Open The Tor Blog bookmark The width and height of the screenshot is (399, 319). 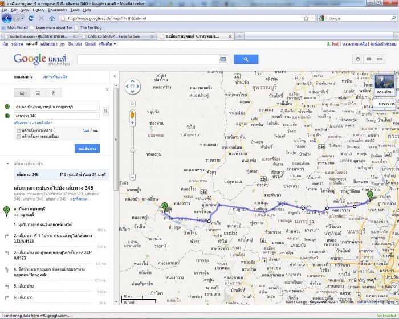pyautogui.click(x=88, y=27)
